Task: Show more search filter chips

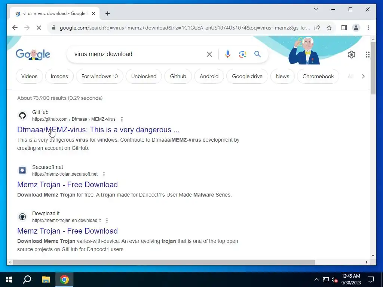Action: pos(363,76)
